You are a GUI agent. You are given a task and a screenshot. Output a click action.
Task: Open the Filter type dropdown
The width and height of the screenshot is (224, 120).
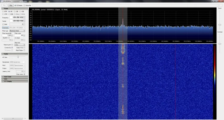pyautogui.click(x=17, y=31)
